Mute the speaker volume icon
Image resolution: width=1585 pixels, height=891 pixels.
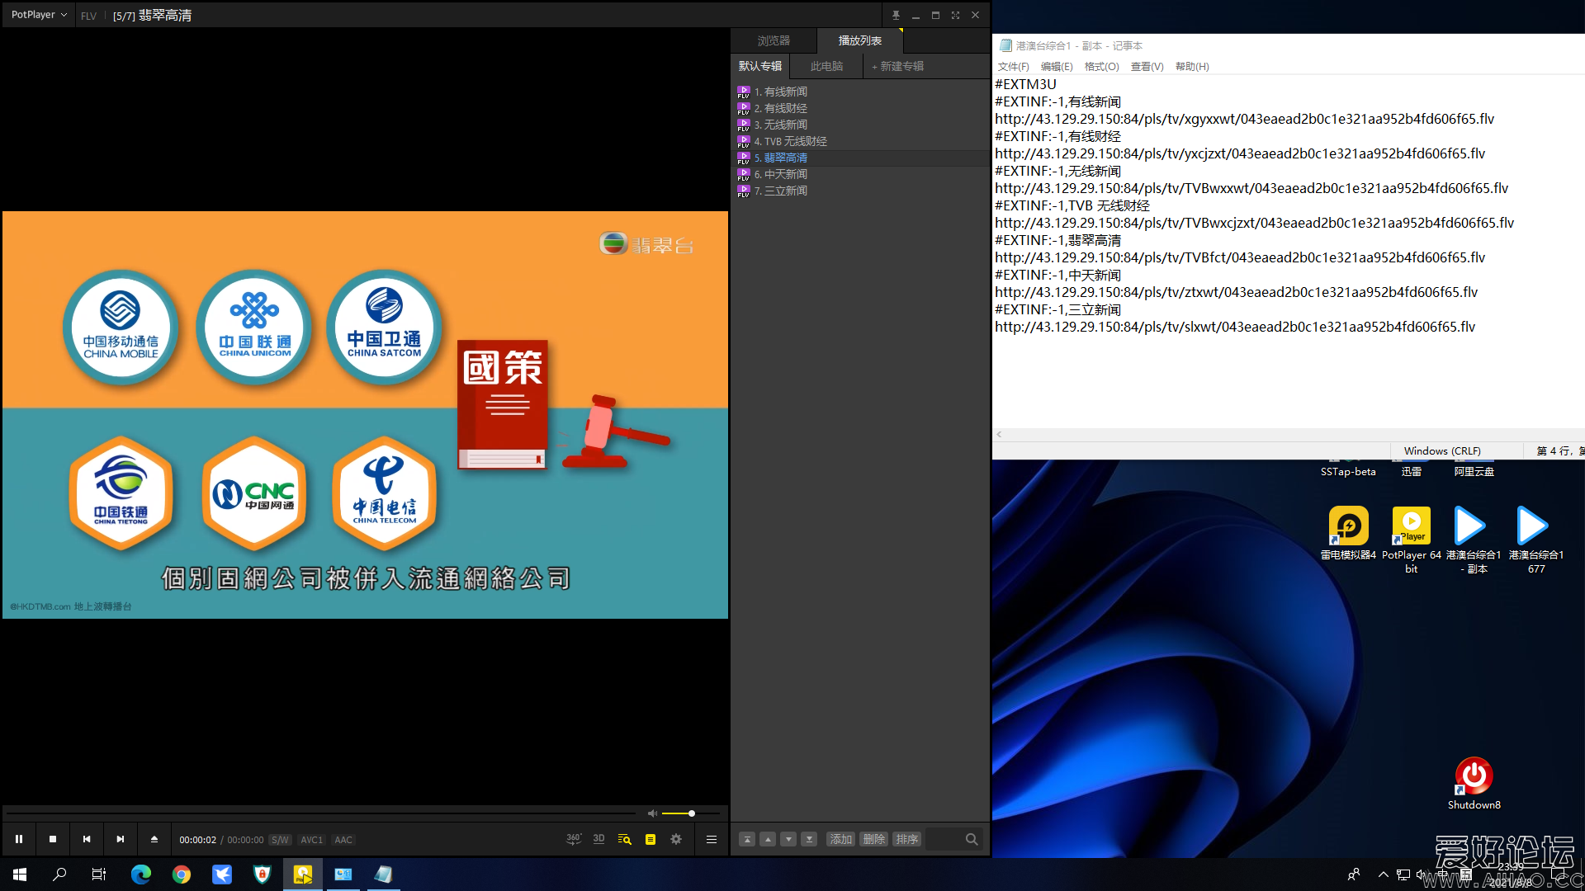tap(652, 813)
